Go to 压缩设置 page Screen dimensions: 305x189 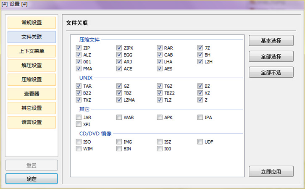(x=32, y=80)
